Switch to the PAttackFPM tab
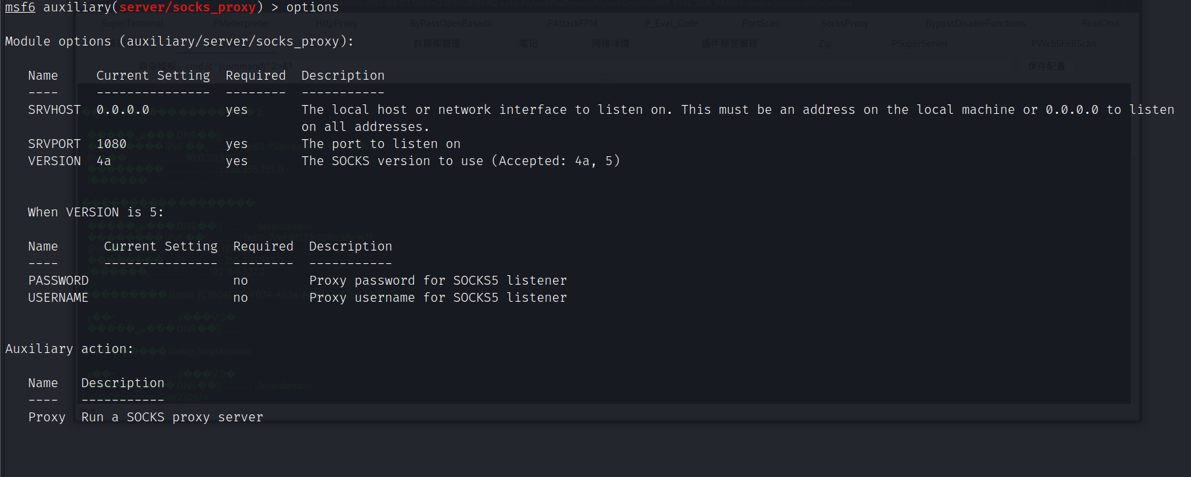This screenshot has width=1191, height=477. click(572, 23)
